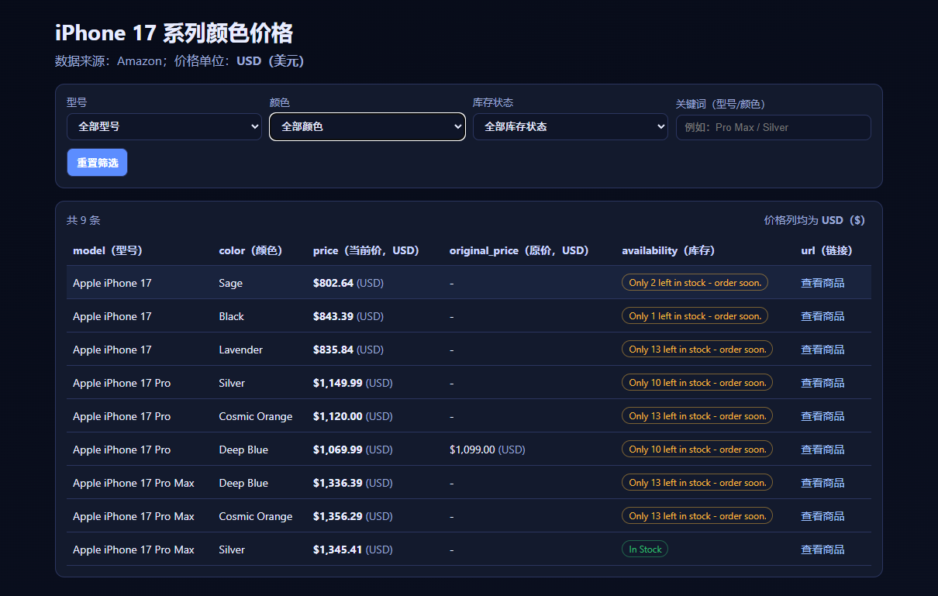
Task: Open 查看商品 link for Pro Max Silver
Action: (x=822, y=549)
